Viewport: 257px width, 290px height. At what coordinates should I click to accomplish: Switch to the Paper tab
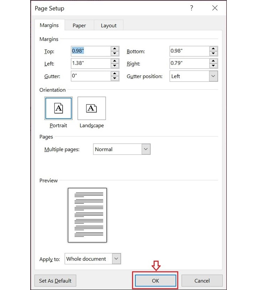point(79,26)
